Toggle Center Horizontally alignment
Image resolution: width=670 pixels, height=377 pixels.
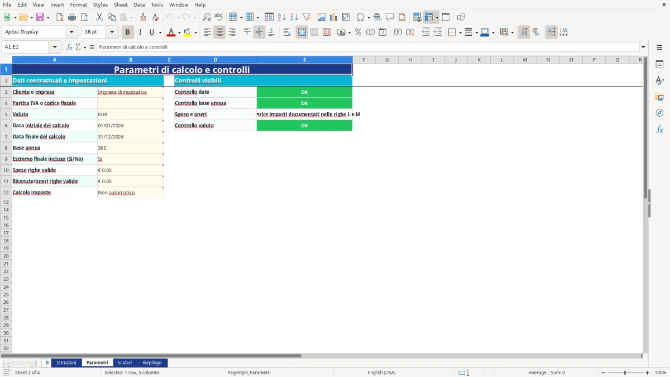coord(220,32)
